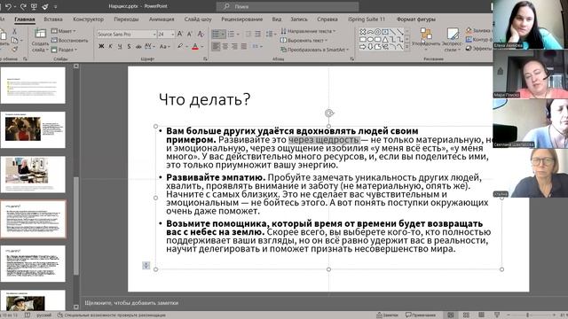The image size is (568, 319).
Task: Open the Выровнять текст dropdown
Action: click(x=304, y=40)
